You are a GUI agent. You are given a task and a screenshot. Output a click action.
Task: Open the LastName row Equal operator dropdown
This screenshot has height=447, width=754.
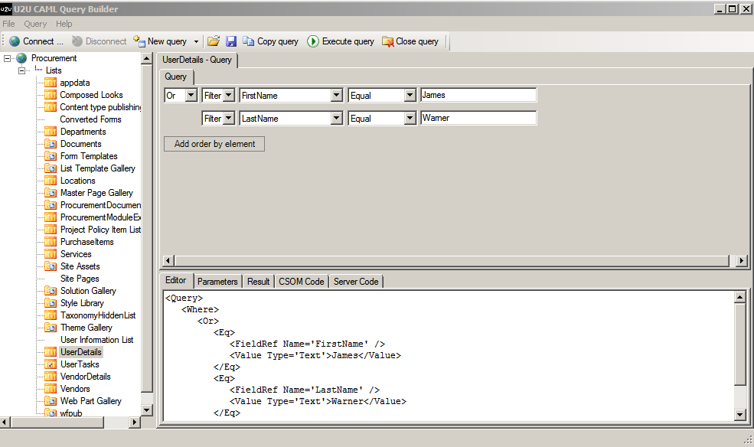coord(408,119)
